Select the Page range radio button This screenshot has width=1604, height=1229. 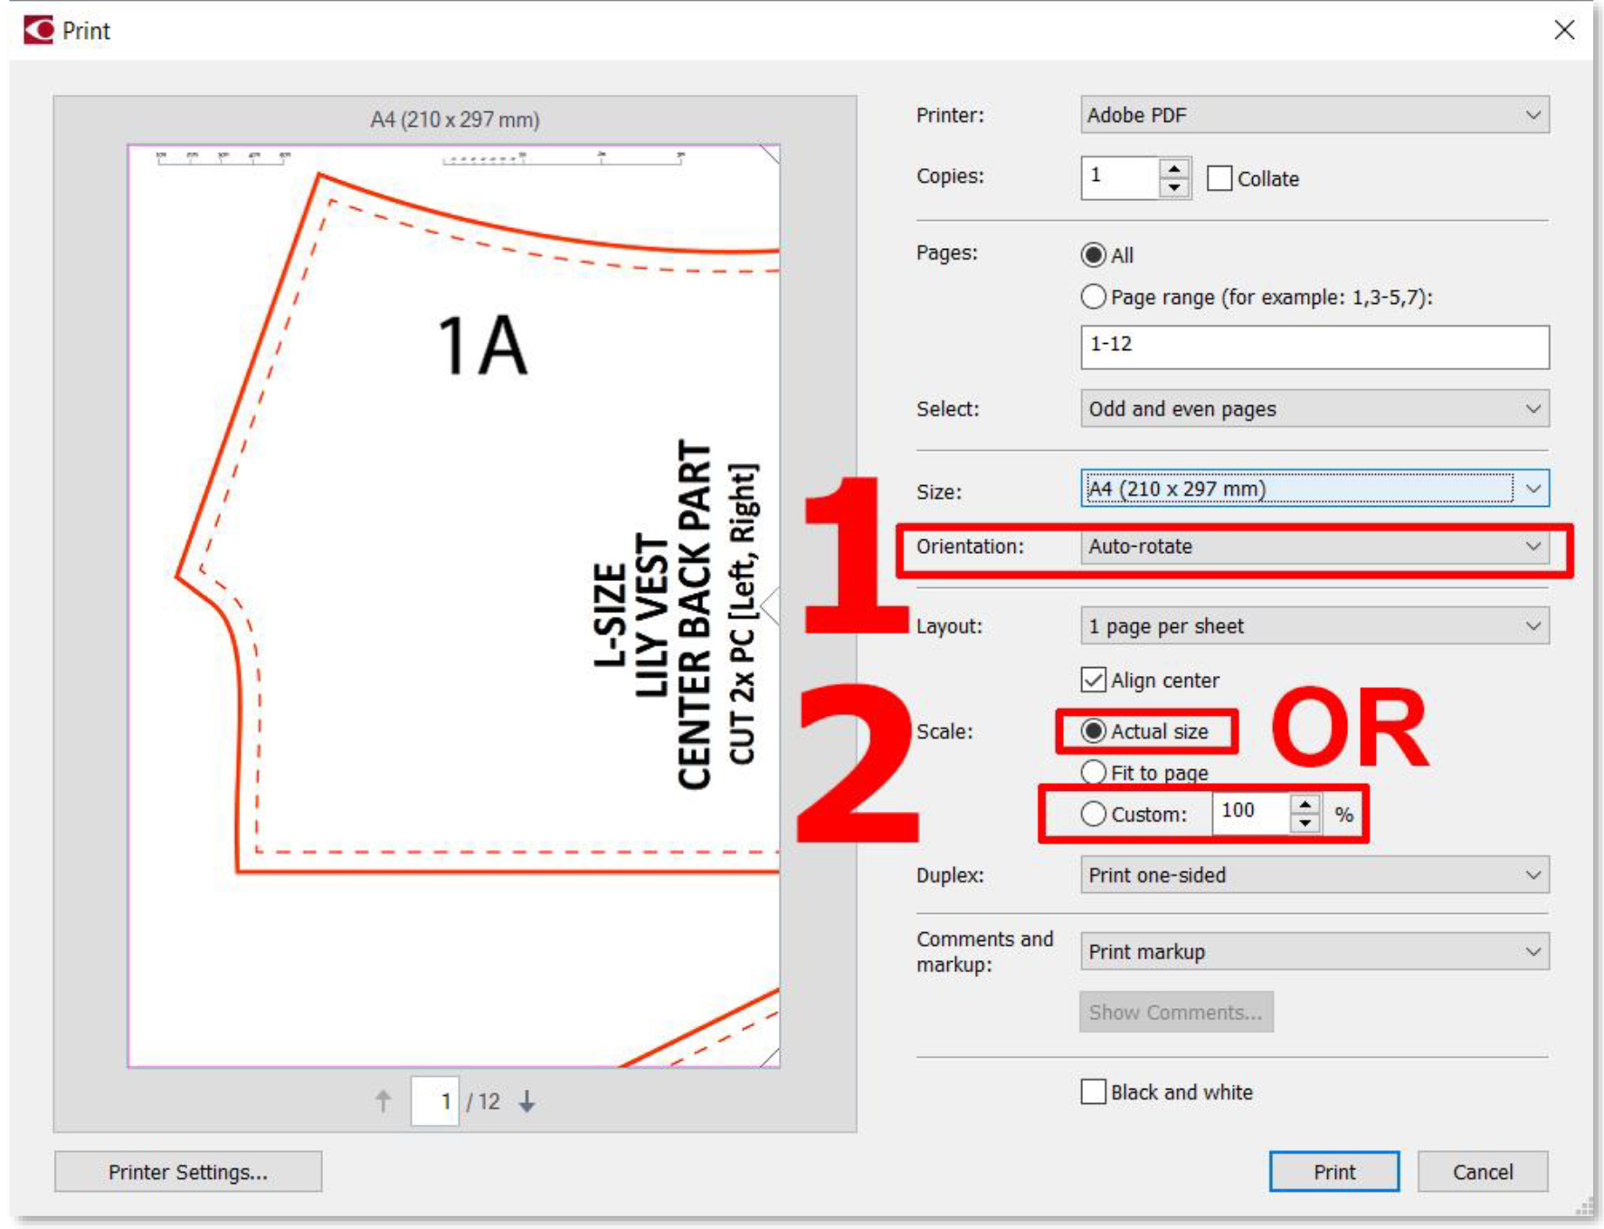(1094, 297)
